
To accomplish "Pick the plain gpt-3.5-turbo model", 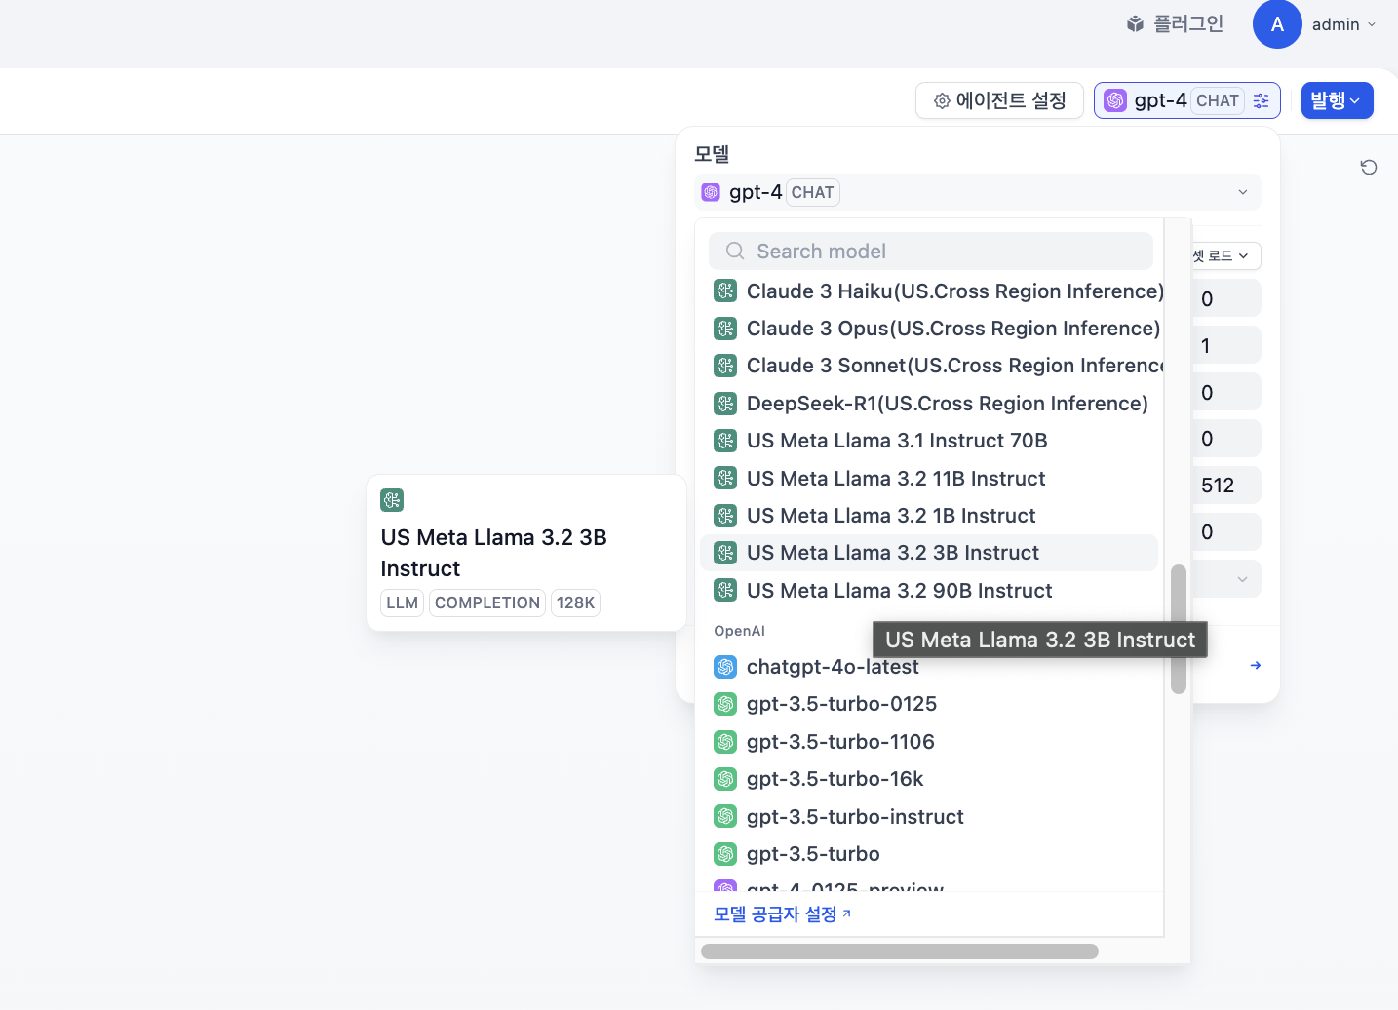I will coord(931,854).
